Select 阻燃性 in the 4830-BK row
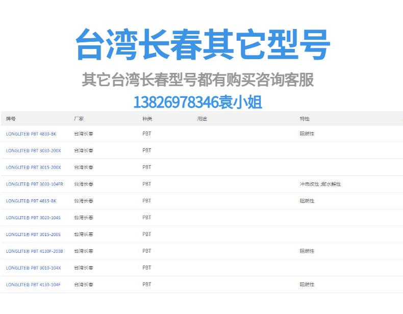The width and height of the screenshot is (403, 314). [307, 134]
